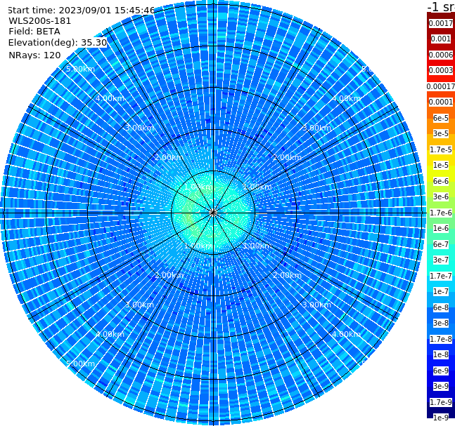This screenshot has height=426, width=455.
Task: Click the 1e-7 colorbar tick label
Action: [x=441, y=291]
